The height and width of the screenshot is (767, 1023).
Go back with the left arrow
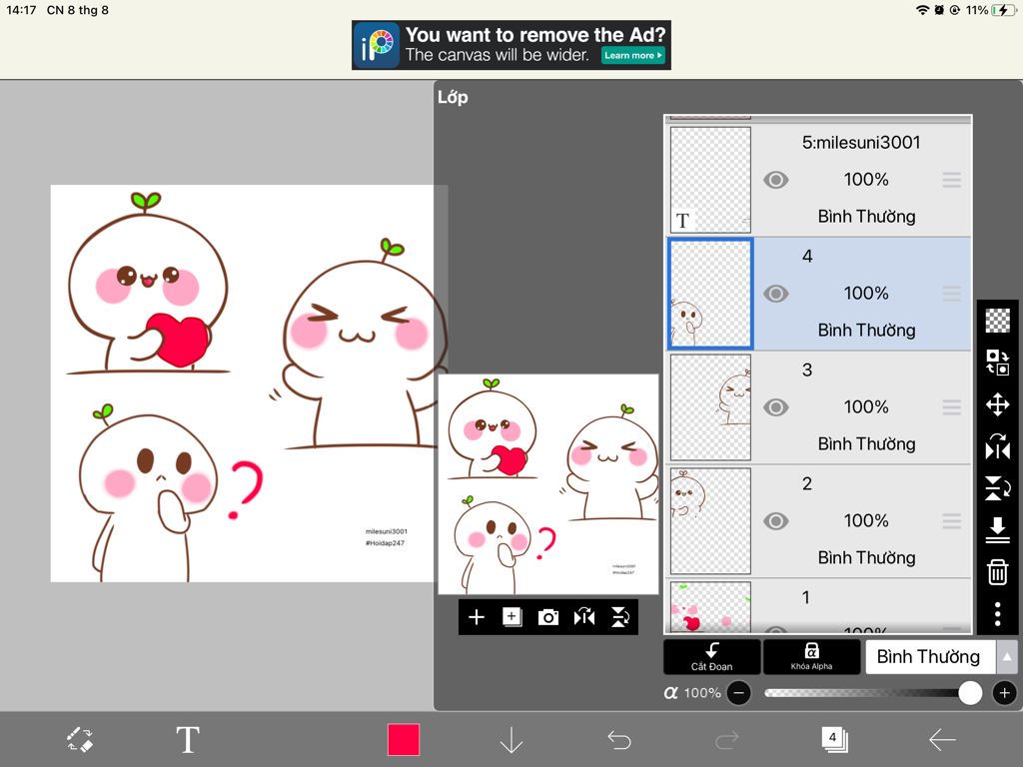coord(942,740)
